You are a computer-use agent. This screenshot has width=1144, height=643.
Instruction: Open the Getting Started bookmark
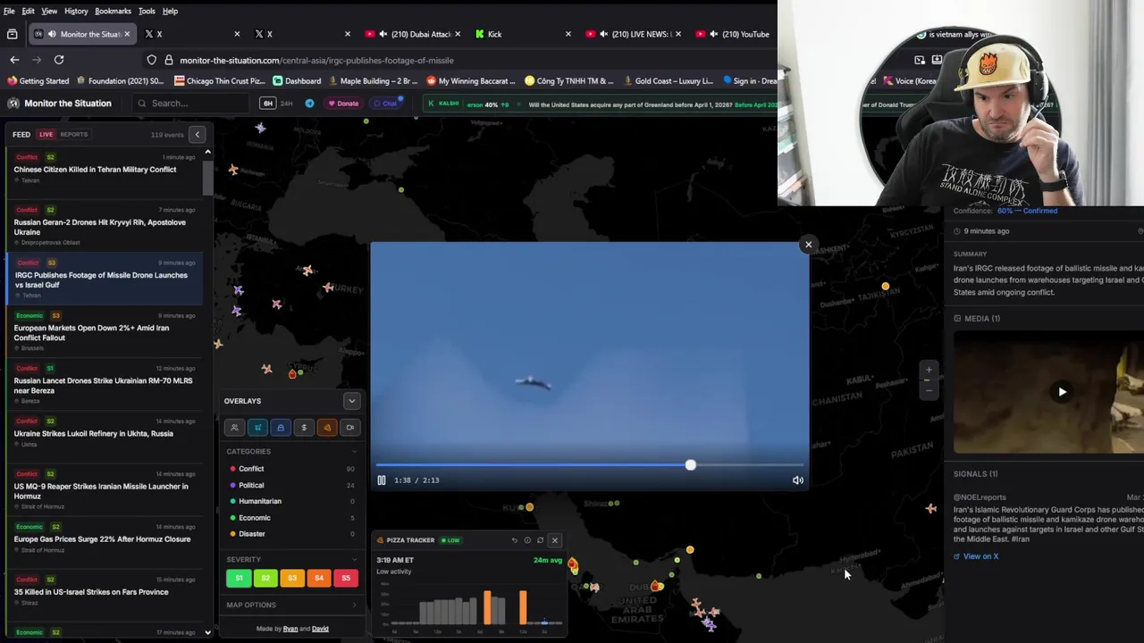tap(38, 81)
